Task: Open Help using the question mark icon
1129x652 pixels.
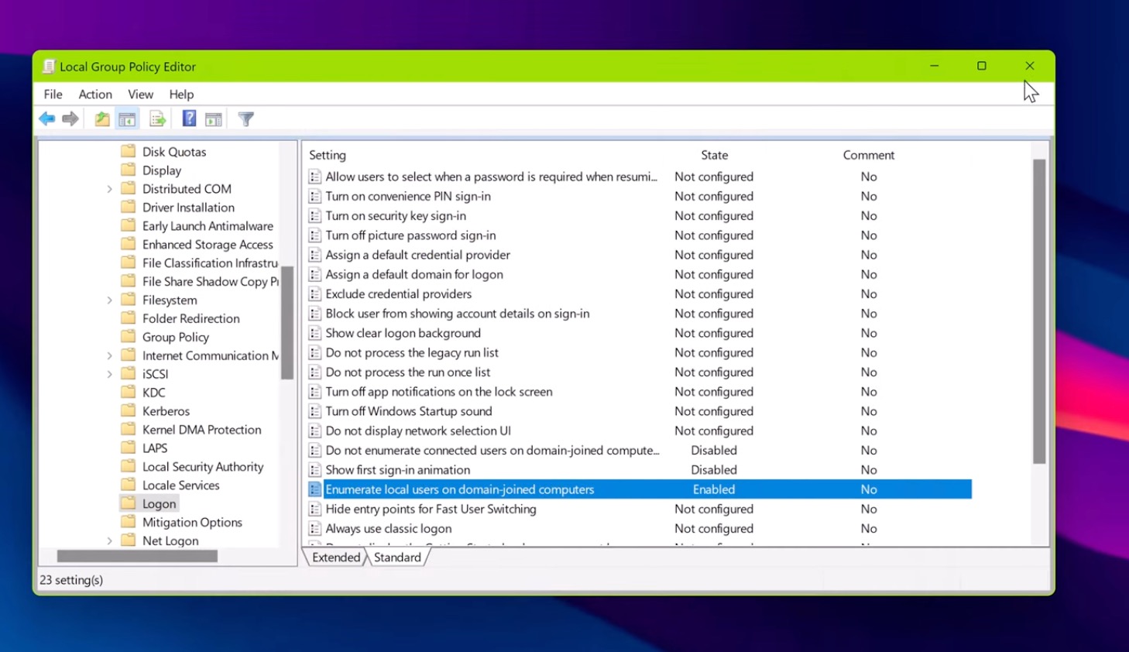Action: (x=188, y=118)
